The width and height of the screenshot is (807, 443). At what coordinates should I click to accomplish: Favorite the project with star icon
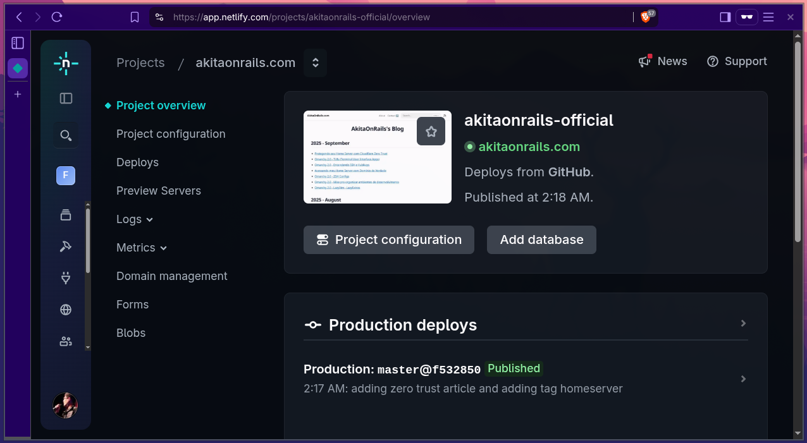click(x=431, y=131)
